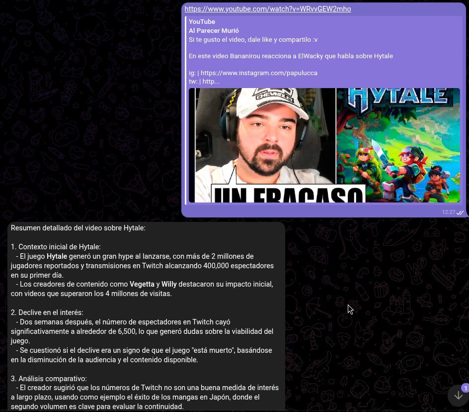Viewport: 469px width, 412px height.
Task: Jump to latest message with down arrow button
Action: pyautogui.click(x=458, y=396)
